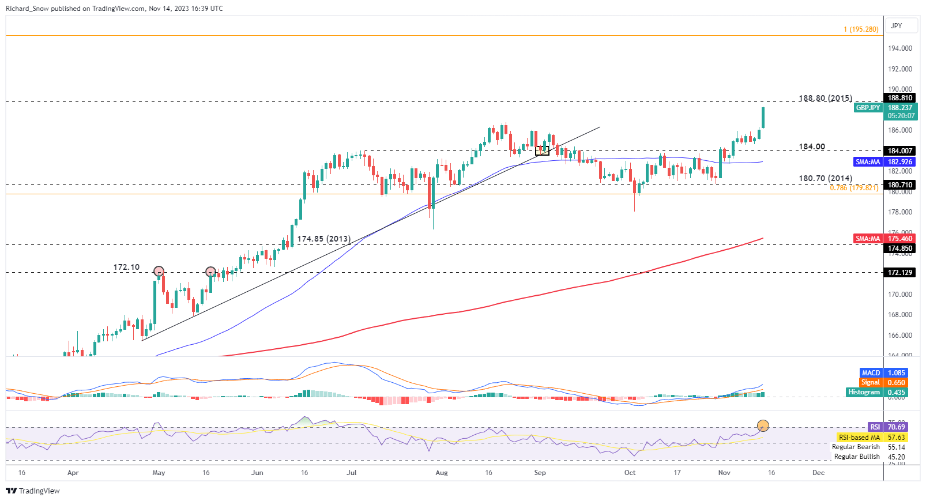The width and height of the screenshot is (926, 501).
Task: Click the 188.810 price level tag
Action: 900,98
